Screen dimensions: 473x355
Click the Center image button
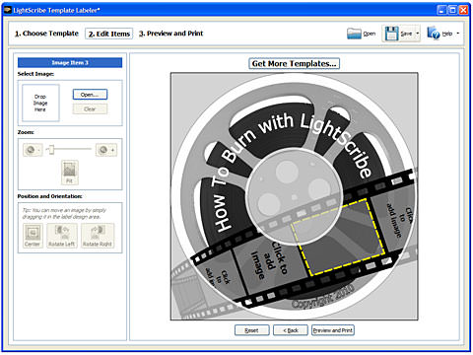tap(33, 236)
